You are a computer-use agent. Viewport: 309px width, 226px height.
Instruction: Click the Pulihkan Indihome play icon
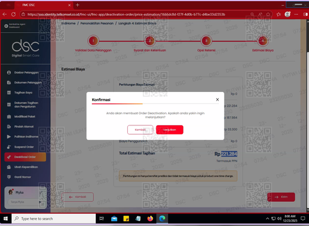(9, 136)
